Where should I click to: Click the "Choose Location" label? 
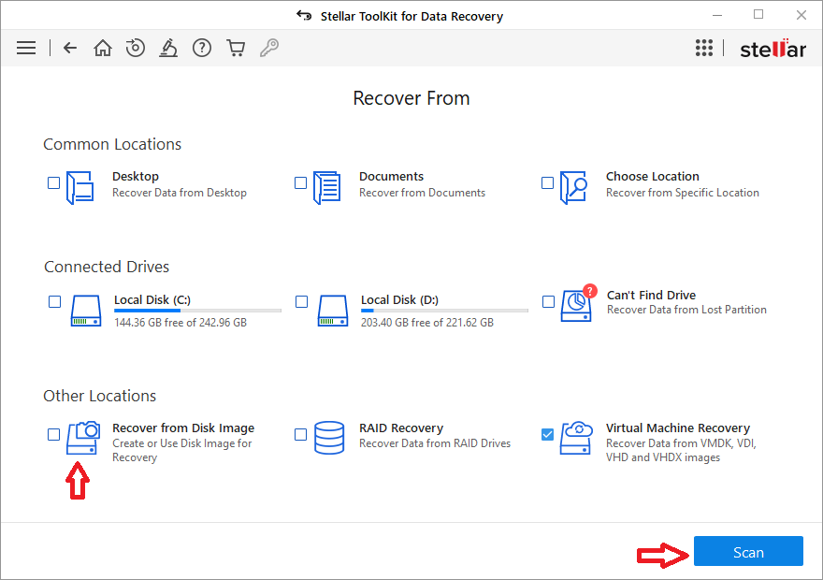[653, 177]
